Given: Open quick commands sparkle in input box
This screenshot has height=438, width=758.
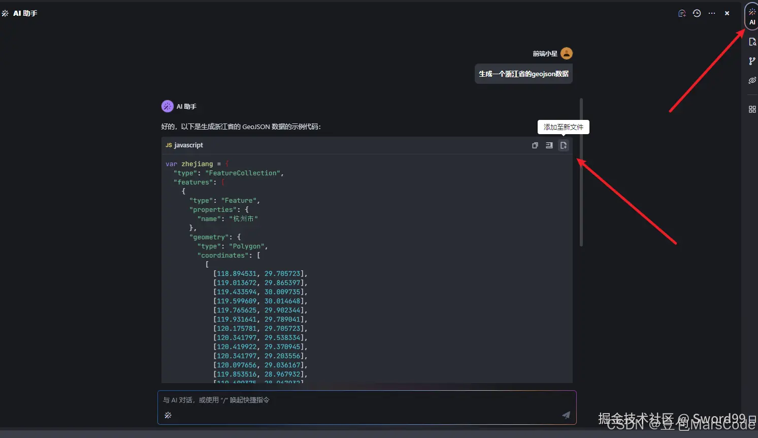Looking at the screenshot, I should 168,415.
